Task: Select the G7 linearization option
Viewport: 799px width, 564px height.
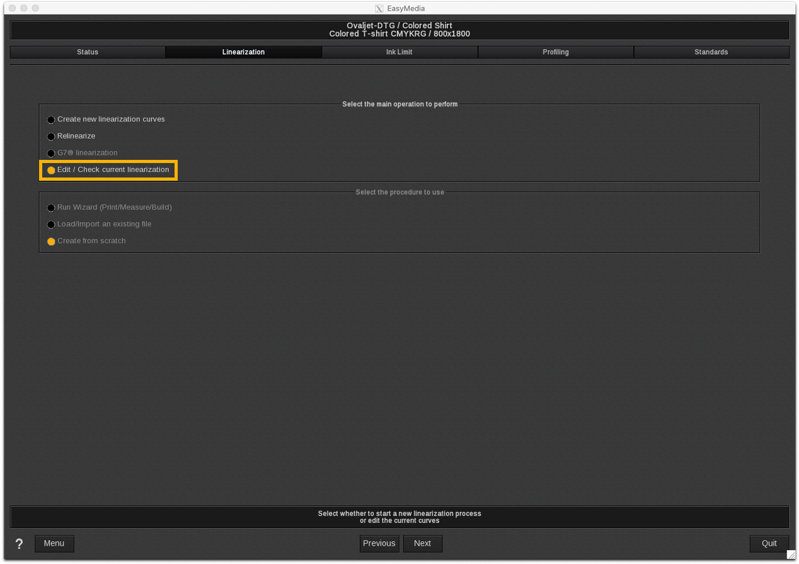Action: [x=51, y=154]
